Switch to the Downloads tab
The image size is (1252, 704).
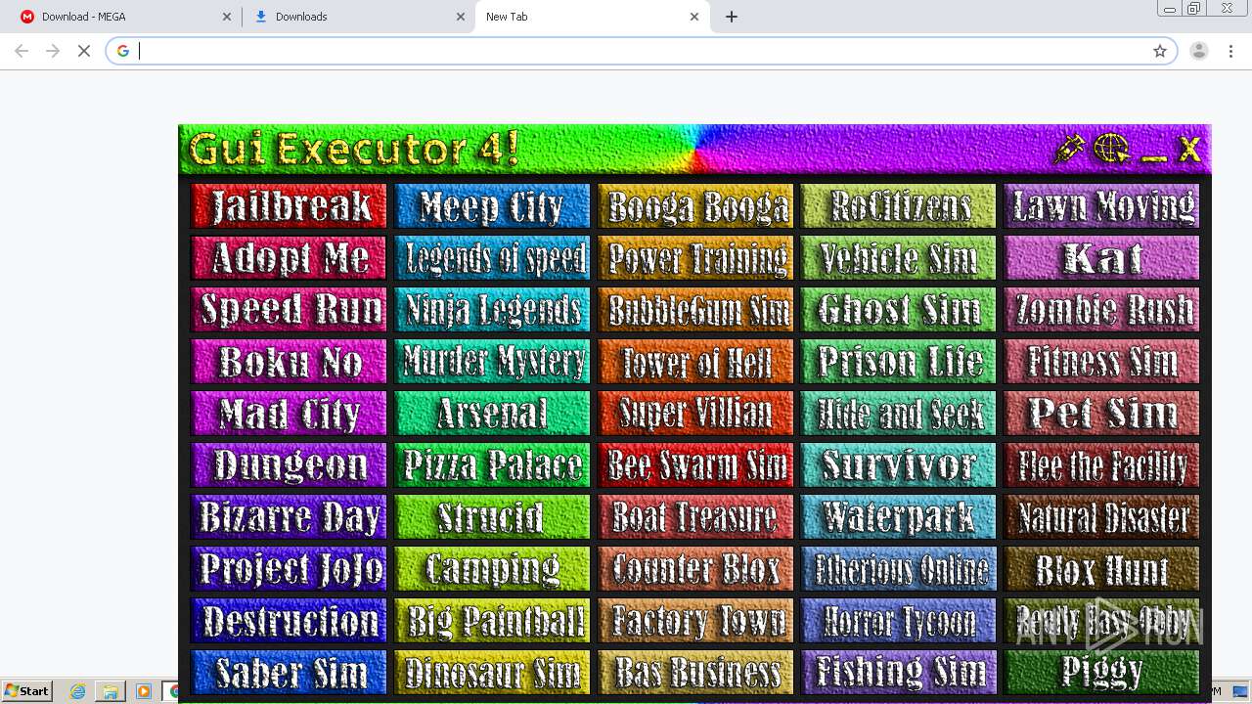point(359,17)
